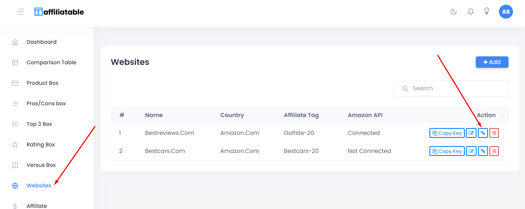This screenshot has width=525, height=209.
Task: Open the AS user avatar menu
Action: (x=506, y=11)
